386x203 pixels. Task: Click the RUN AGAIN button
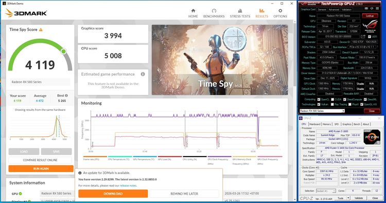coord(41,169)
